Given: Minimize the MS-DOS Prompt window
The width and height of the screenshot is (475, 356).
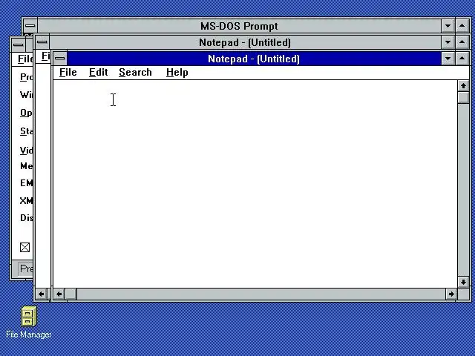Looking at the screenshot, I should [448, 26].
